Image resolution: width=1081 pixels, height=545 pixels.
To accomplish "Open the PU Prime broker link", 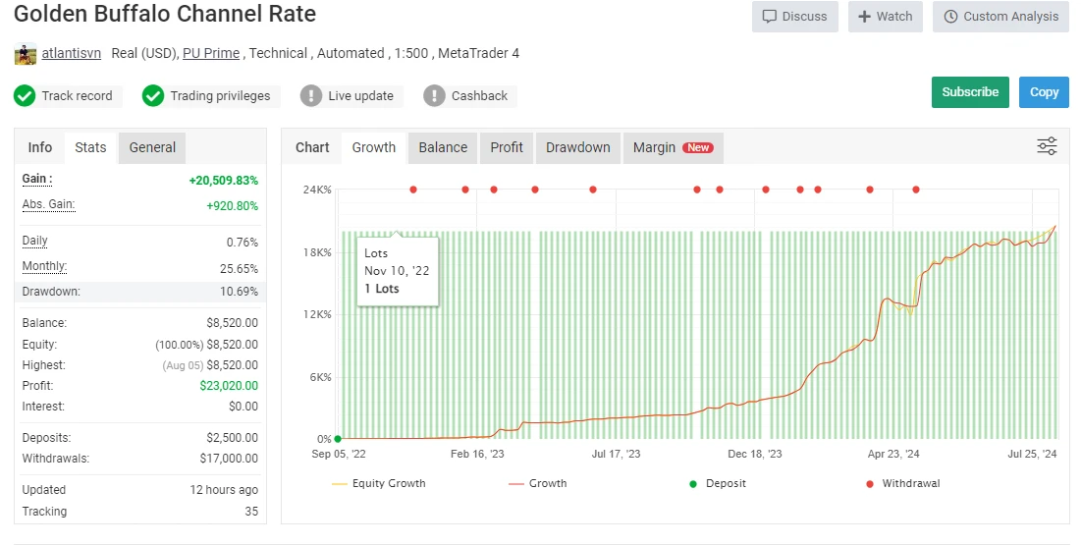I will 211,53.
